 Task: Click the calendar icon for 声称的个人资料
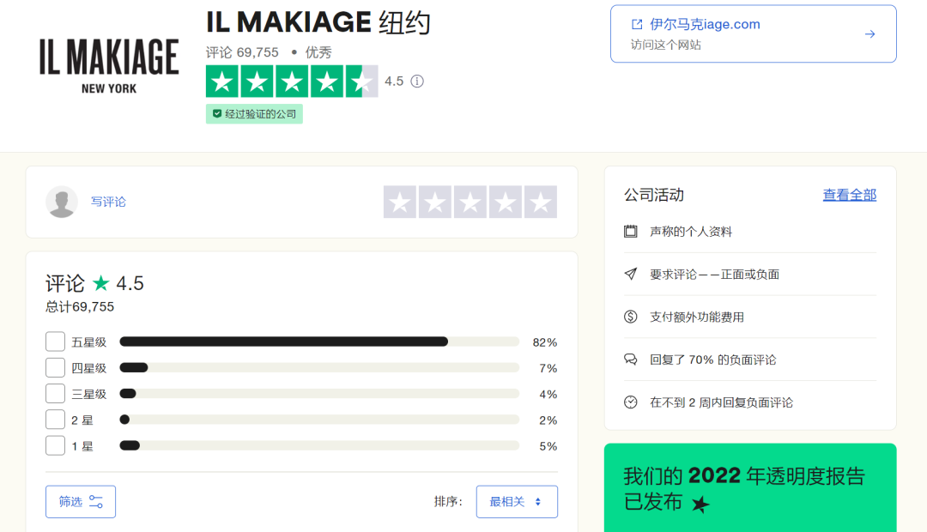(x=631, y=232)
